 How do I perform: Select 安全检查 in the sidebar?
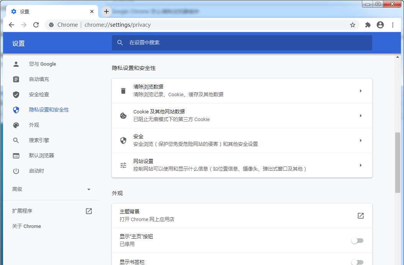point(39,95)
